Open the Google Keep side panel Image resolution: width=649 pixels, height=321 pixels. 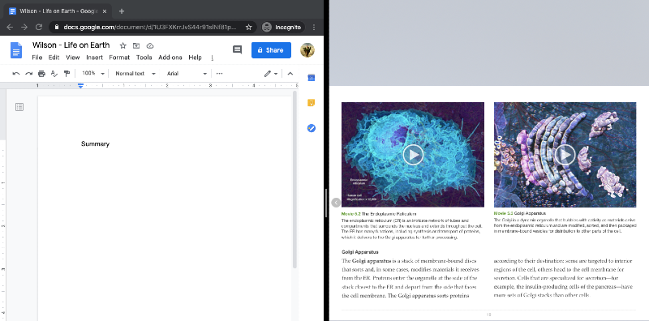[x=312, y=103]
